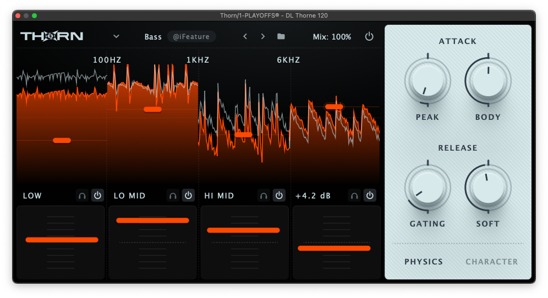Toggle the HI MID band power button

point(279,196)
